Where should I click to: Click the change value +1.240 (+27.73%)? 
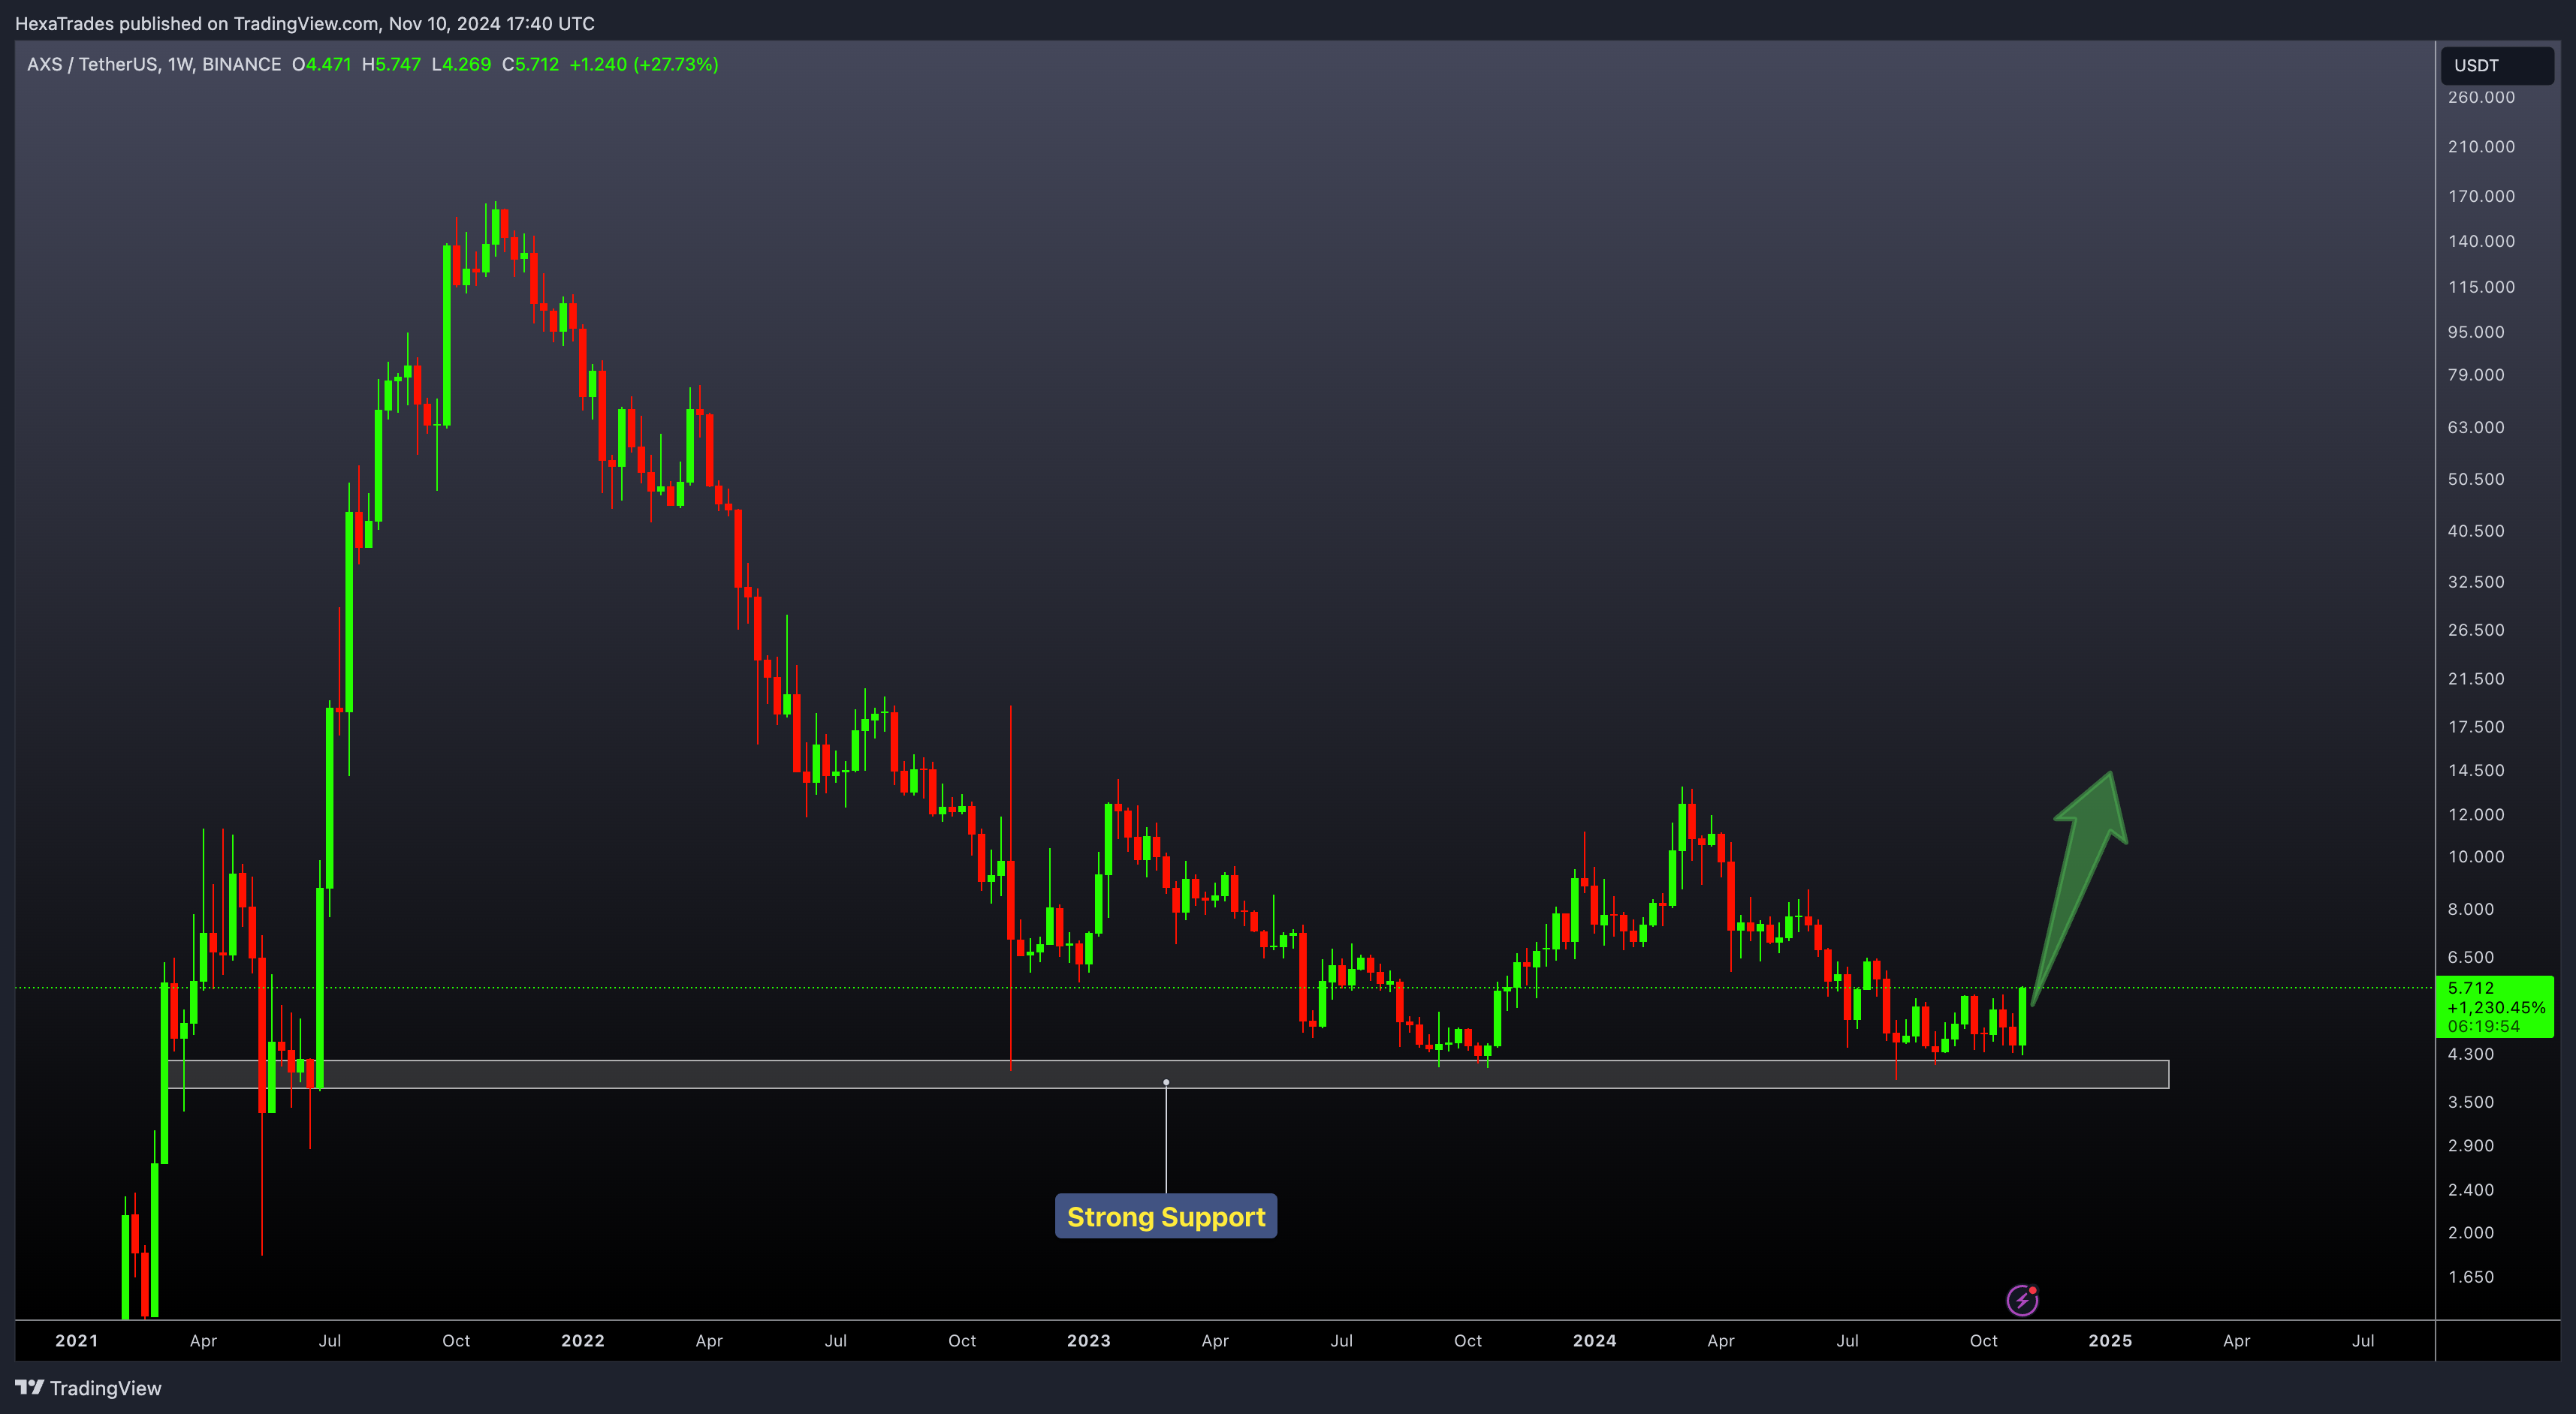pyautogui.click(x=644, y=64)
